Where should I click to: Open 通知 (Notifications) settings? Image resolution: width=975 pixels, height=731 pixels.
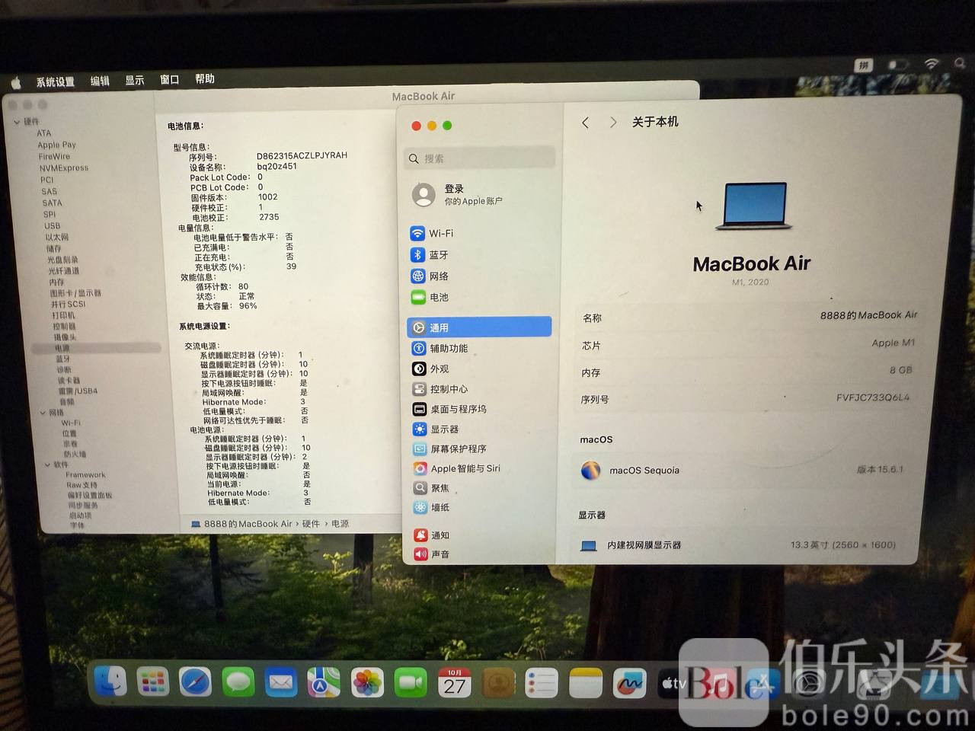coord(440,535)
